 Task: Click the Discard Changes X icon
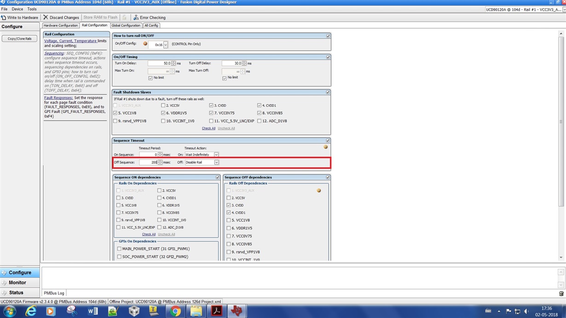click(x=46, y=17)
